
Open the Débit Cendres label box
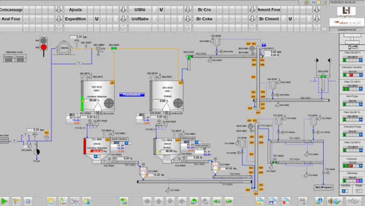tap(119, 139)
